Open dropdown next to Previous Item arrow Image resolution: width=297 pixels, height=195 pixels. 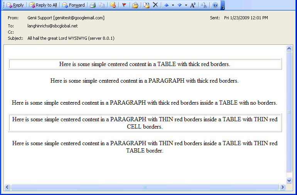point(172,5)
